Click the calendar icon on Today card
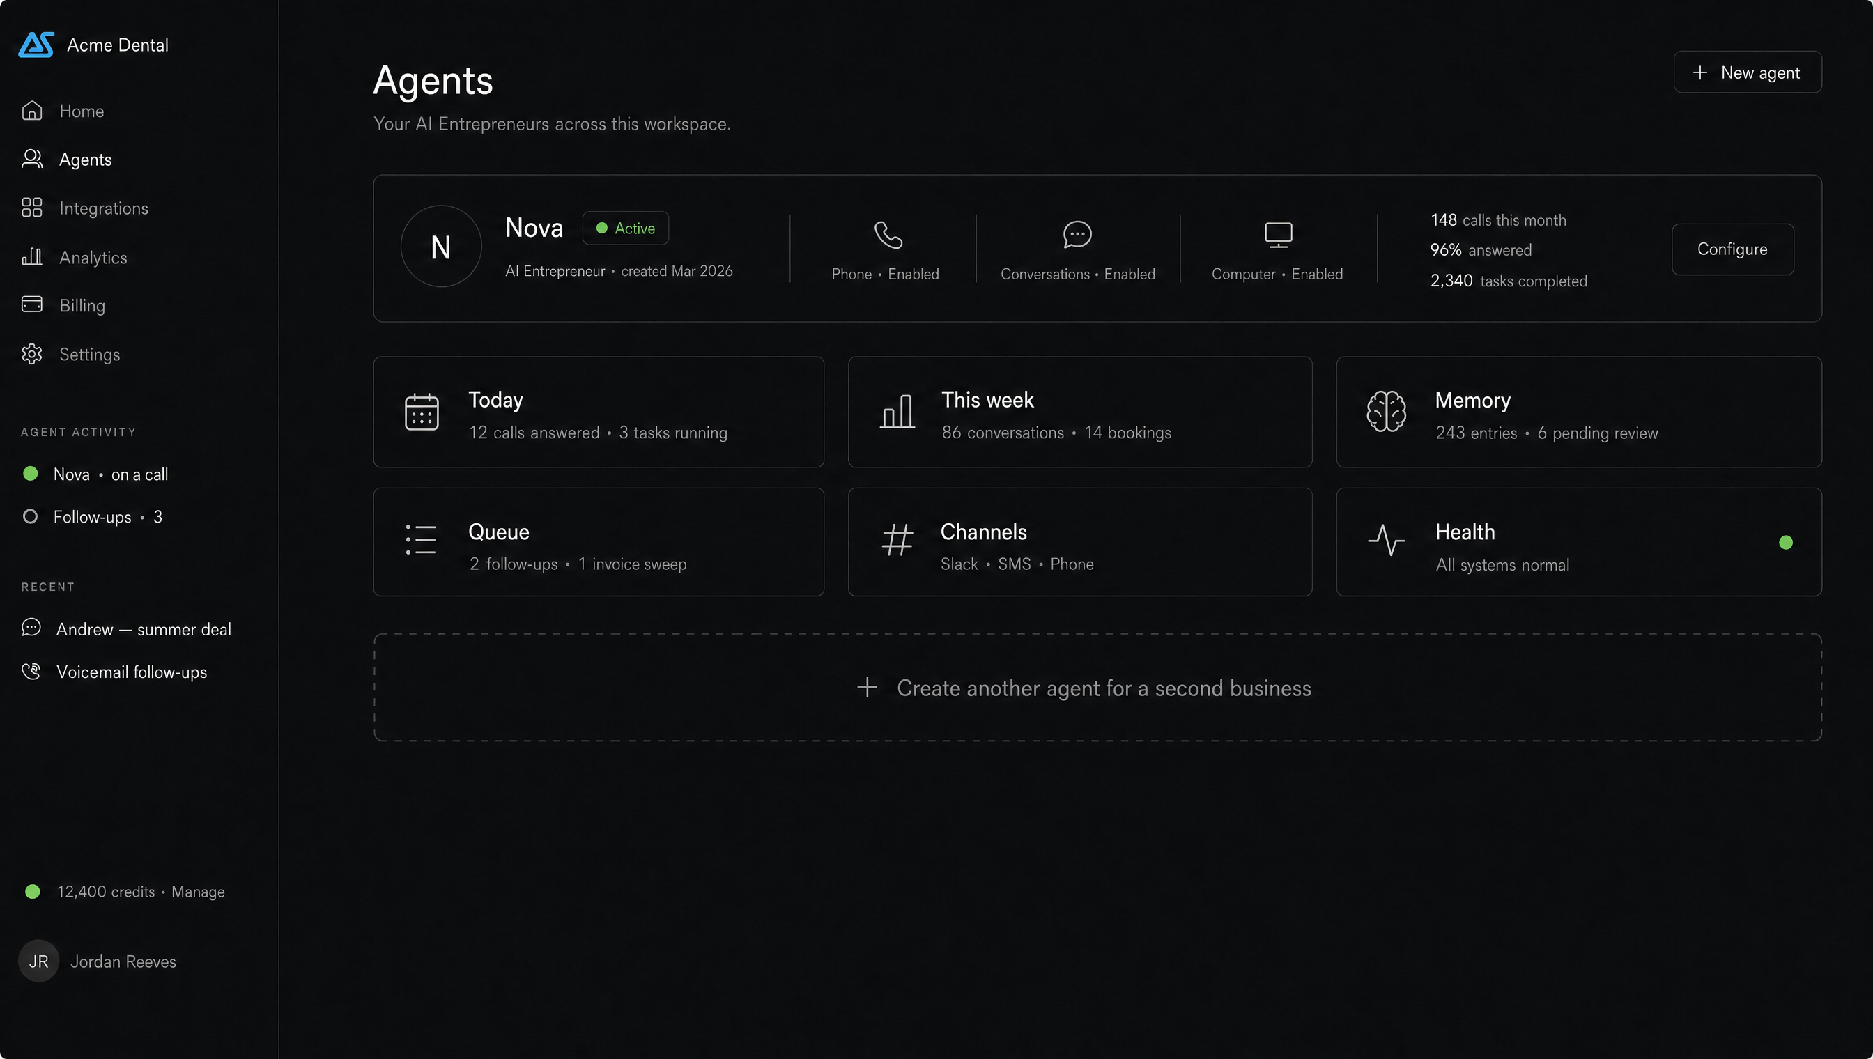This screenshot has height=1059, width=1873. (422, 412)
